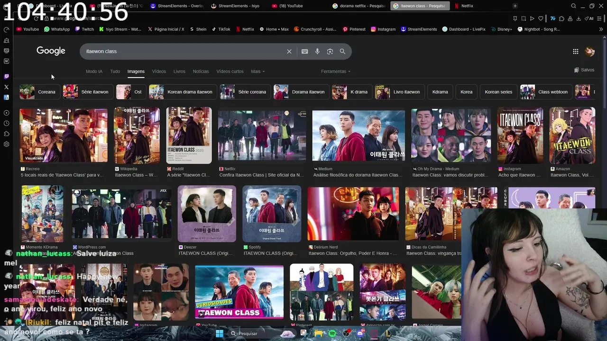This screenshot has height=341, width=607.
Task: Open the on-screen keyboard input tool
Action: pyautogui.click(x=304, y=51)
